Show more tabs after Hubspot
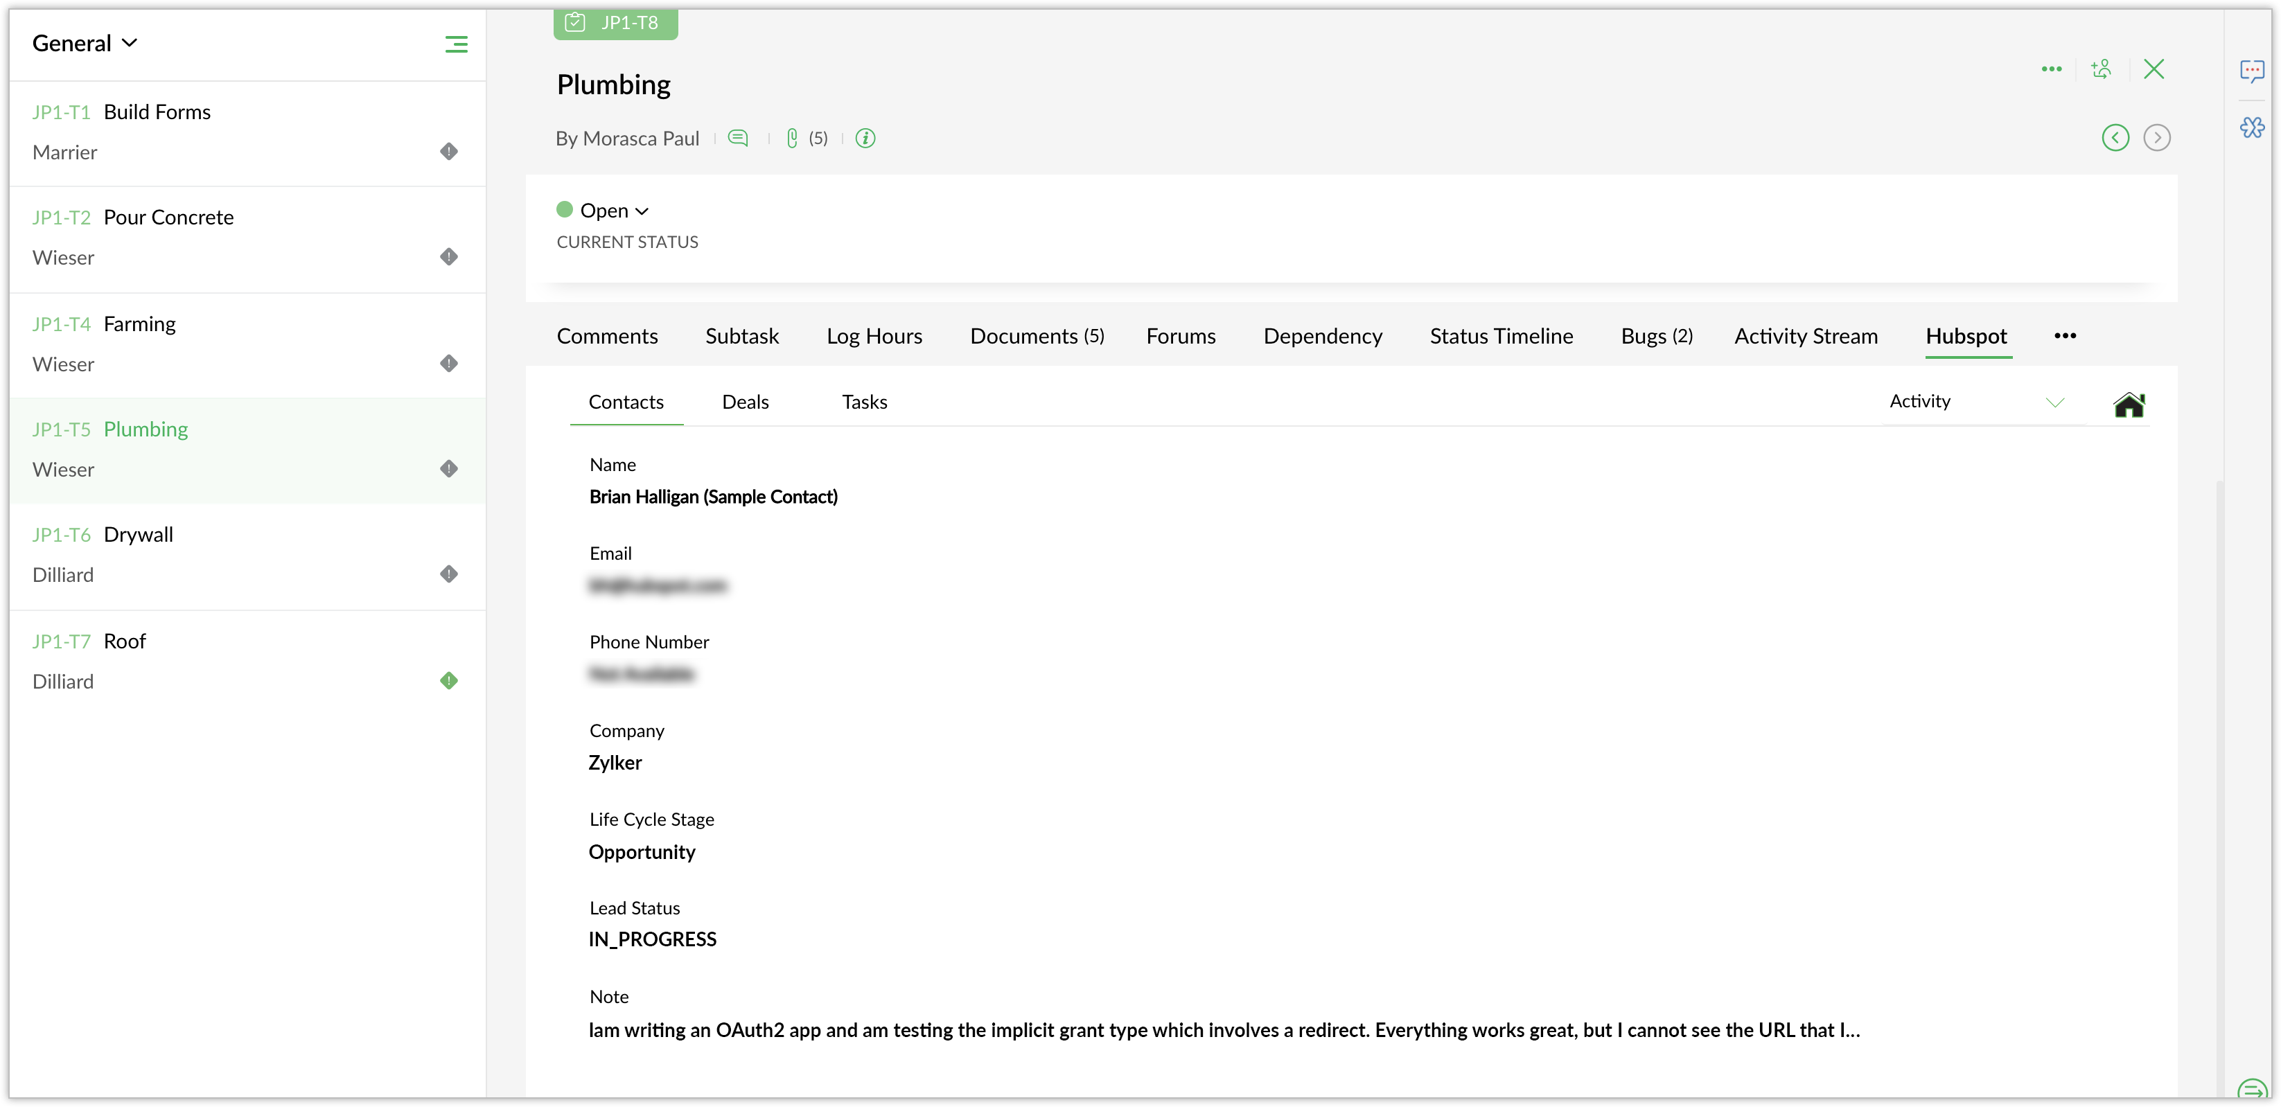Screen dimensions: 2281x1107 pos(2065,336)
